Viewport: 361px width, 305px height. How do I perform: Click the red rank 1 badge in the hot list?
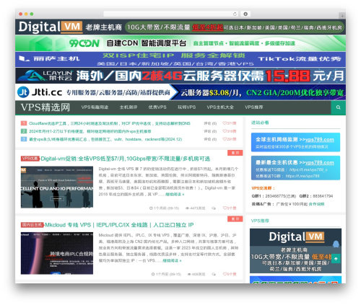click(24, 123)
